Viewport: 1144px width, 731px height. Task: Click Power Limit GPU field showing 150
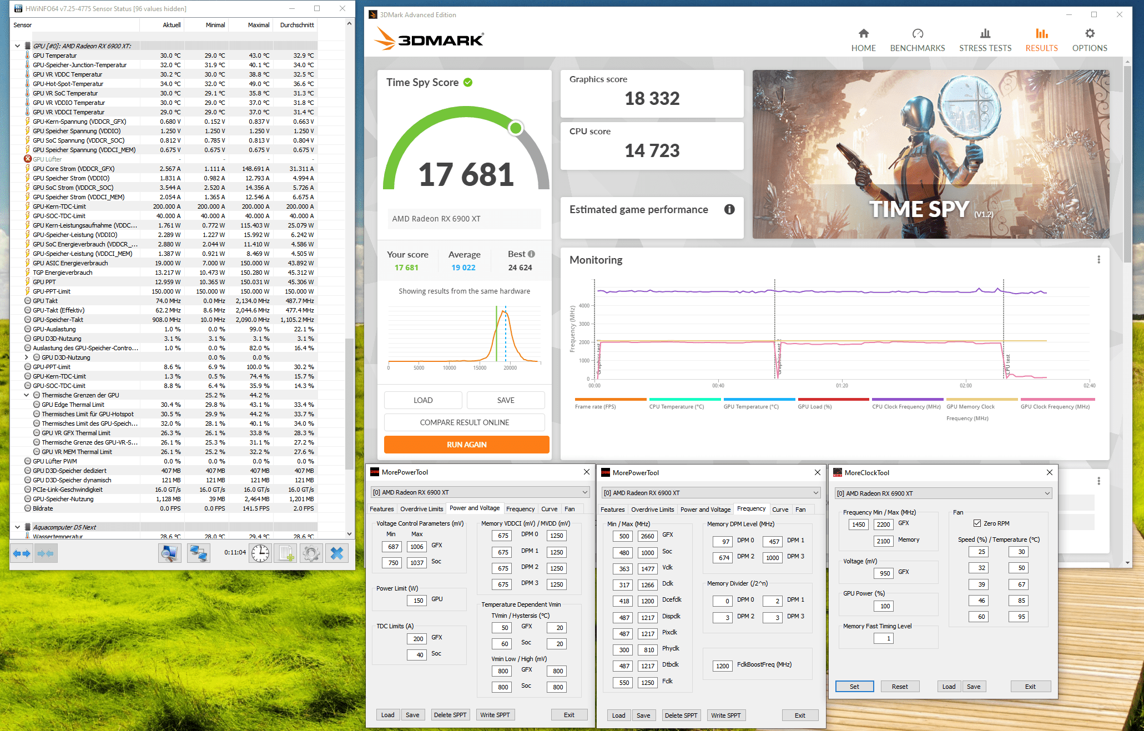click(418, 601)
